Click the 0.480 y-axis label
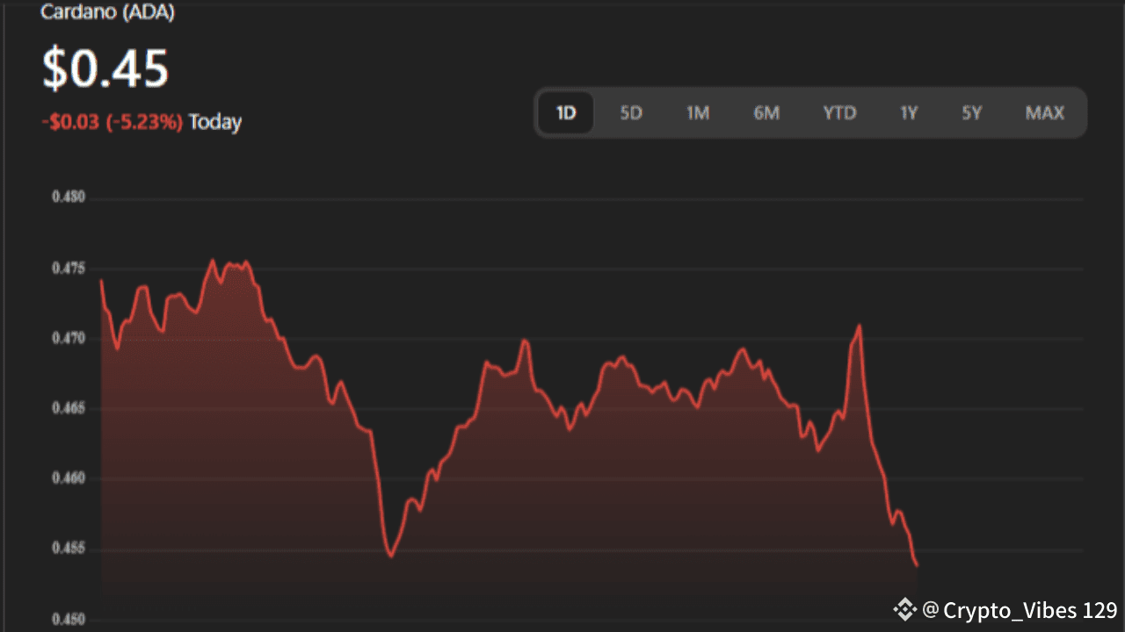Viewport: 1125px width, 632px height. coord(68,197)
